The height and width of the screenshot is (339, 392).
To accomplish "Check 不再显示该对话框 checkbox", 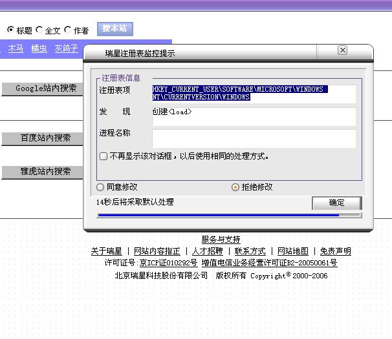I will click(103, 156).
